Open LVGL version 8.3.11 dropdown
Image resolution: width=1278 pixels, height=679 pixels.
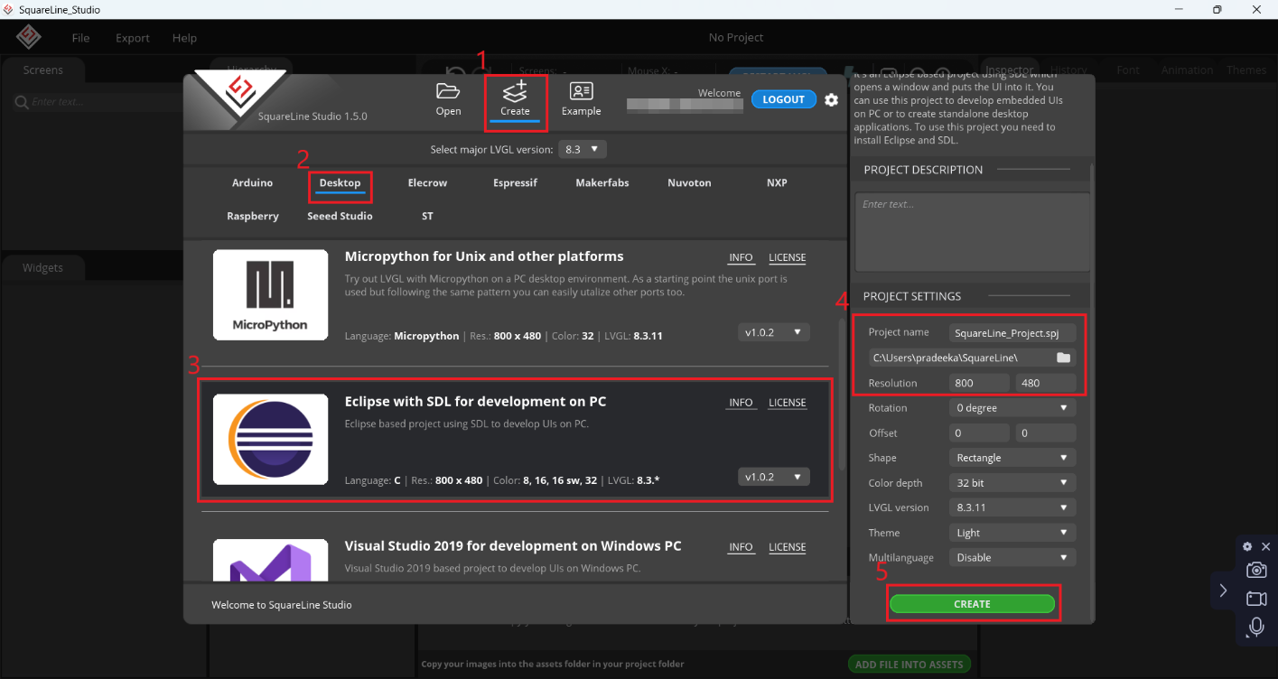pyautogui.click(x=1012, y=507)
